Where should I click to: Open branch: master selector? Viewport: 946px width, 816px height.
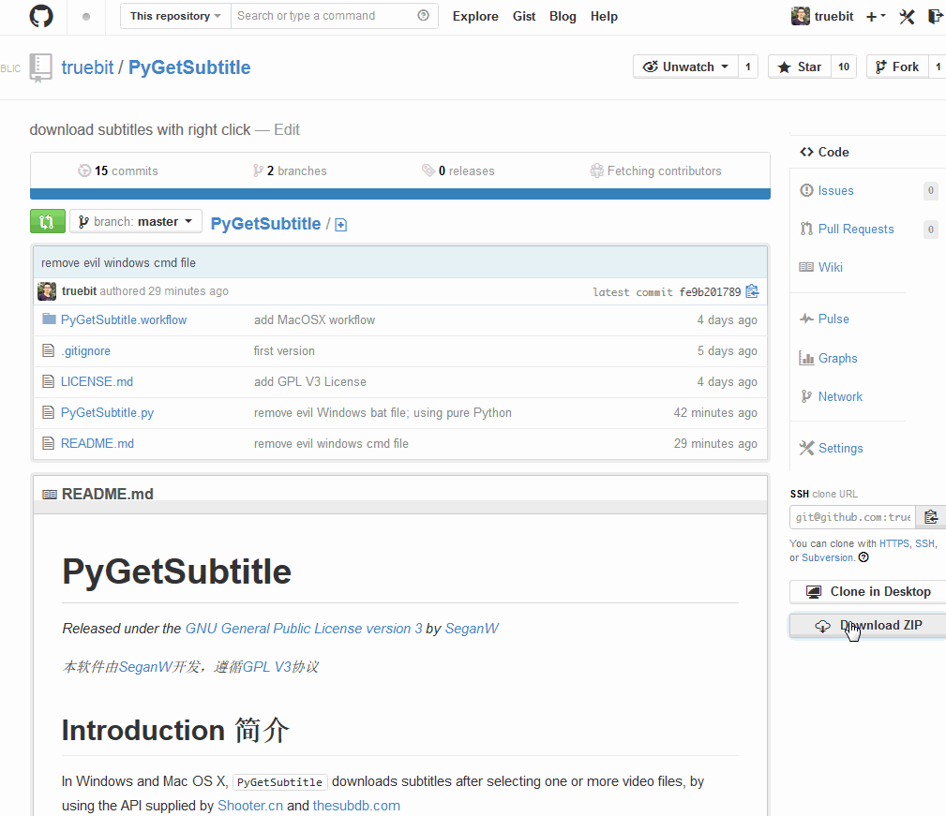[x=136, y=222]
